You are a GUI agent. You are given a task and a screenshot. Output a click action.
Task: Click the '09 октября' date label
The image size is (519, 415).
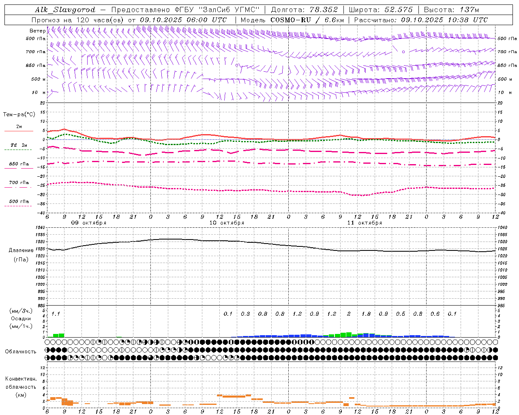pyautogui.click(x=89, y=223)
